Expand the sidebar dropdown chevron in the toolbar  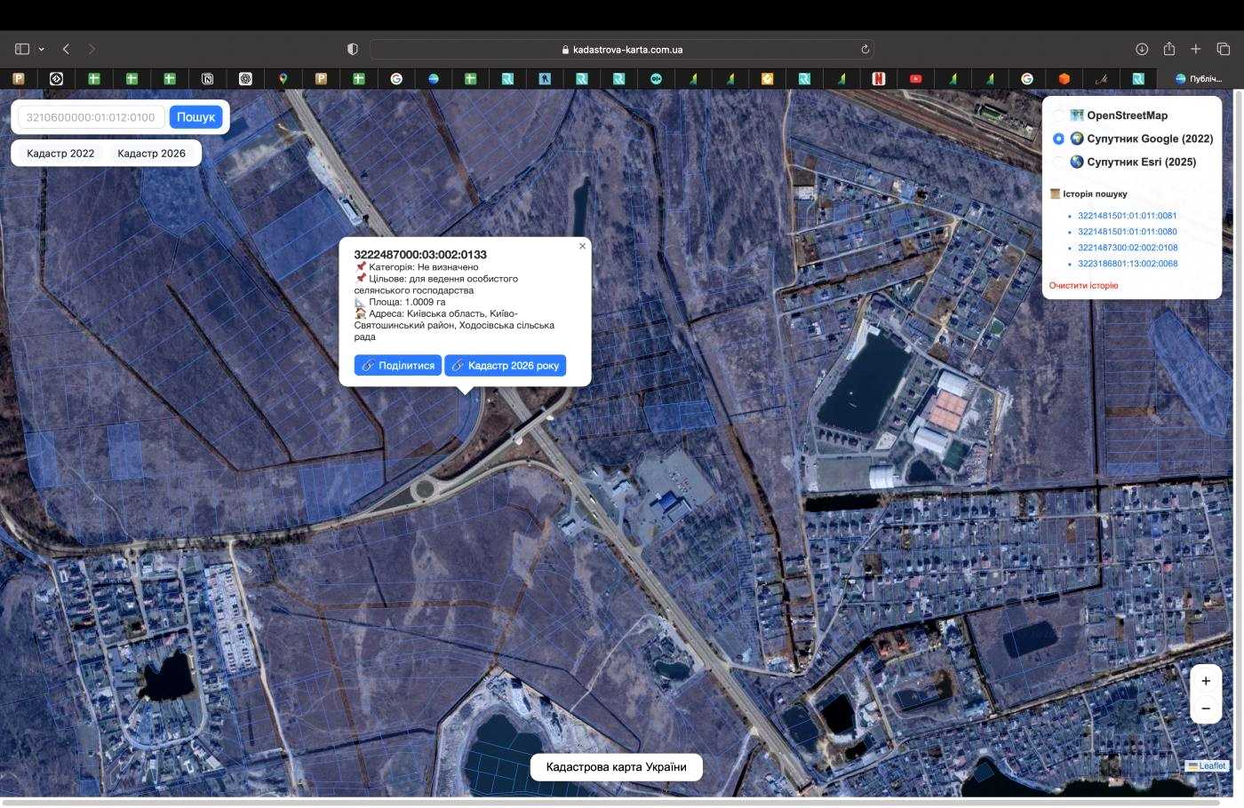pyautogui.click(x=42, y=50)
